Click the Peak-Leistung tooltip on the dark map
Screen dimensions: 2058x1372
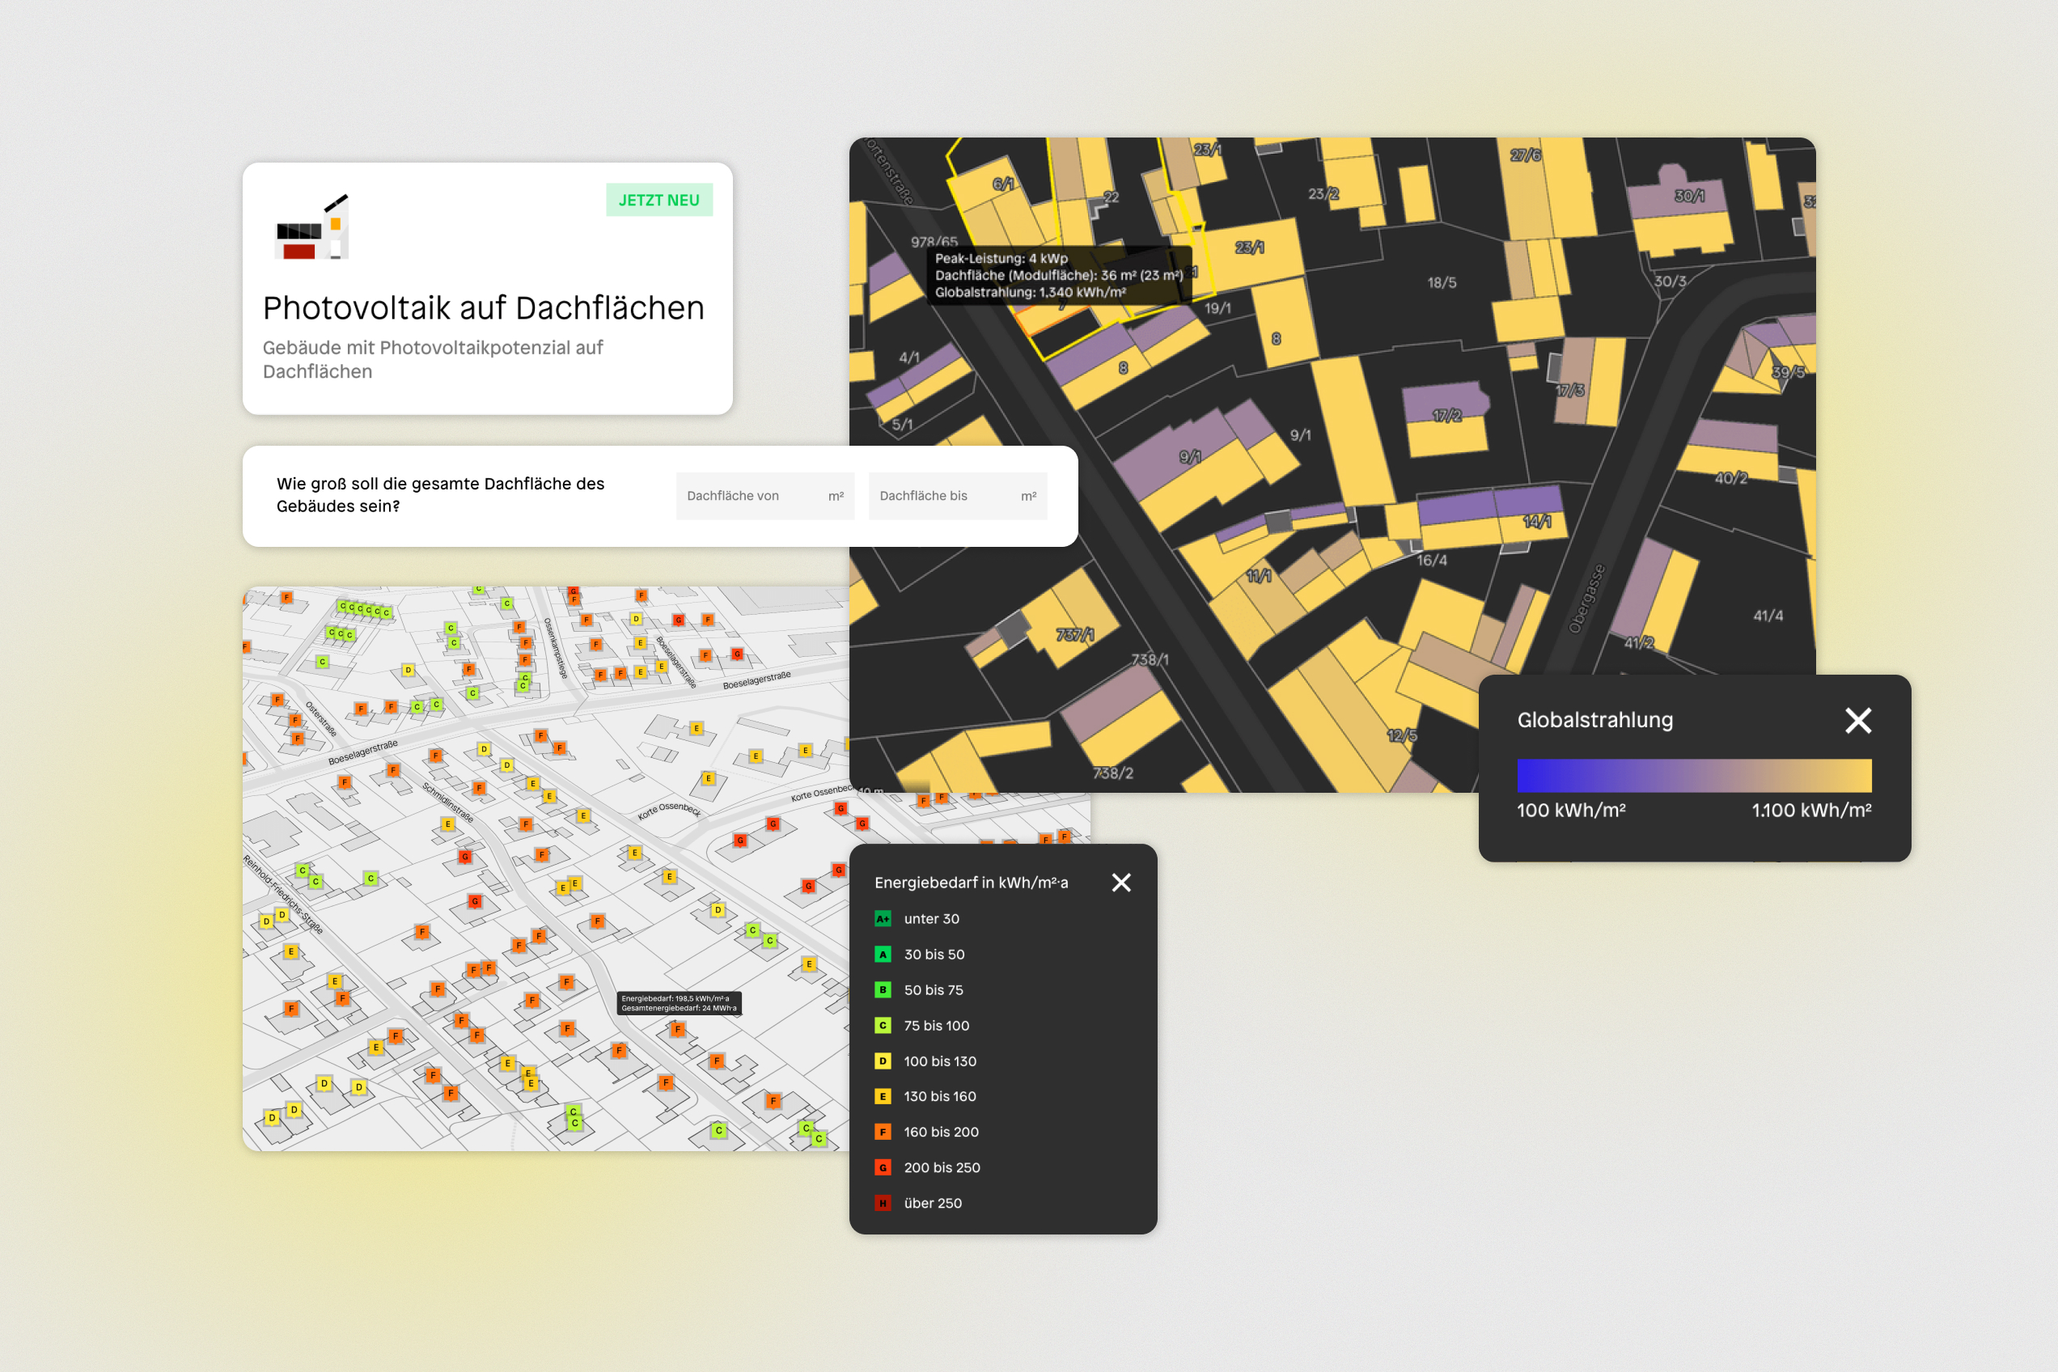coord(1058,275)
